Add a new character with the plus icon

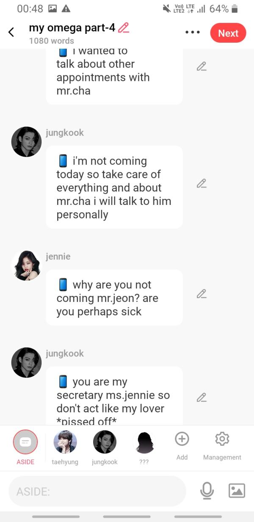tap(182, 446)
